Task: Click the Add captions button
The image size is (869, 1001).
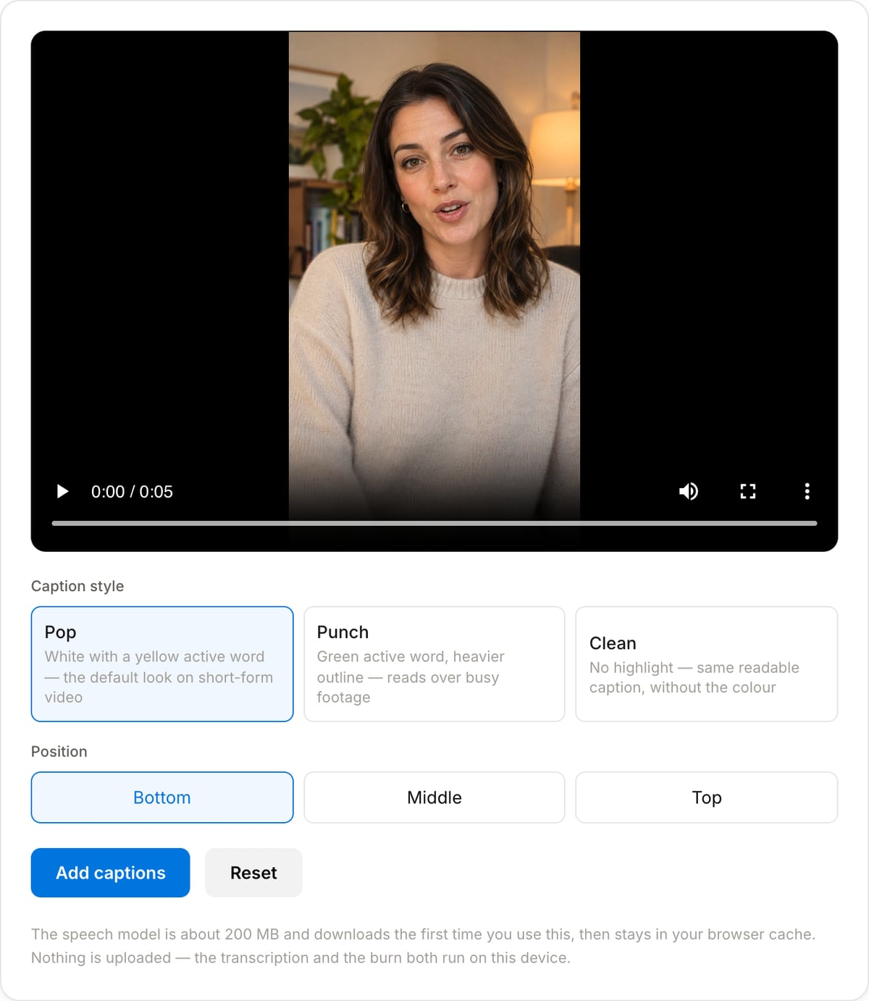Action: [111, 873]
